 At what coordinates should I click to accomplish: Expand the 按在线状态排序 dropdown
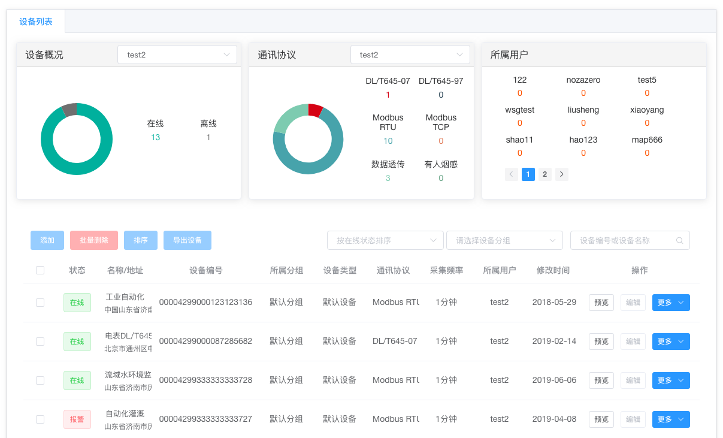[385, 240]
